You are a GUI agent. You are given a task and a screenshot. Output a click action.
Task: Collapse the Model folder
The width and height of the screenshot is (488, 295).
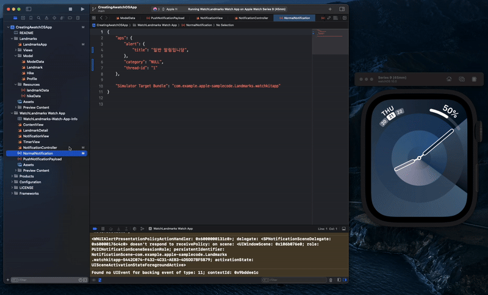[x=16, y=56]
